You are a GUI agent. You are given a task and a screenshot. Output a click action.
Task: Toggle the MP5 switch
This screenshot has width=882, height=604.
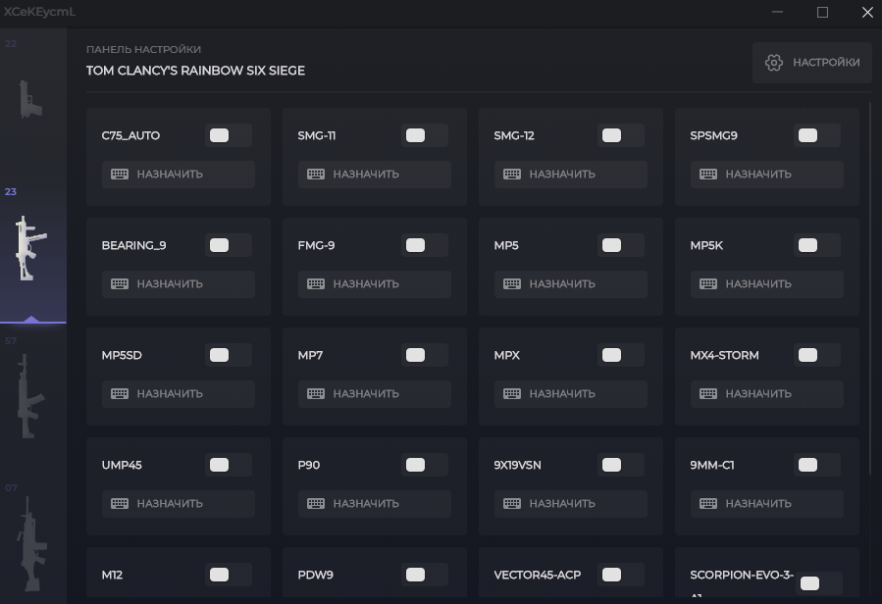pyautogui.click(x=621, y=245)
